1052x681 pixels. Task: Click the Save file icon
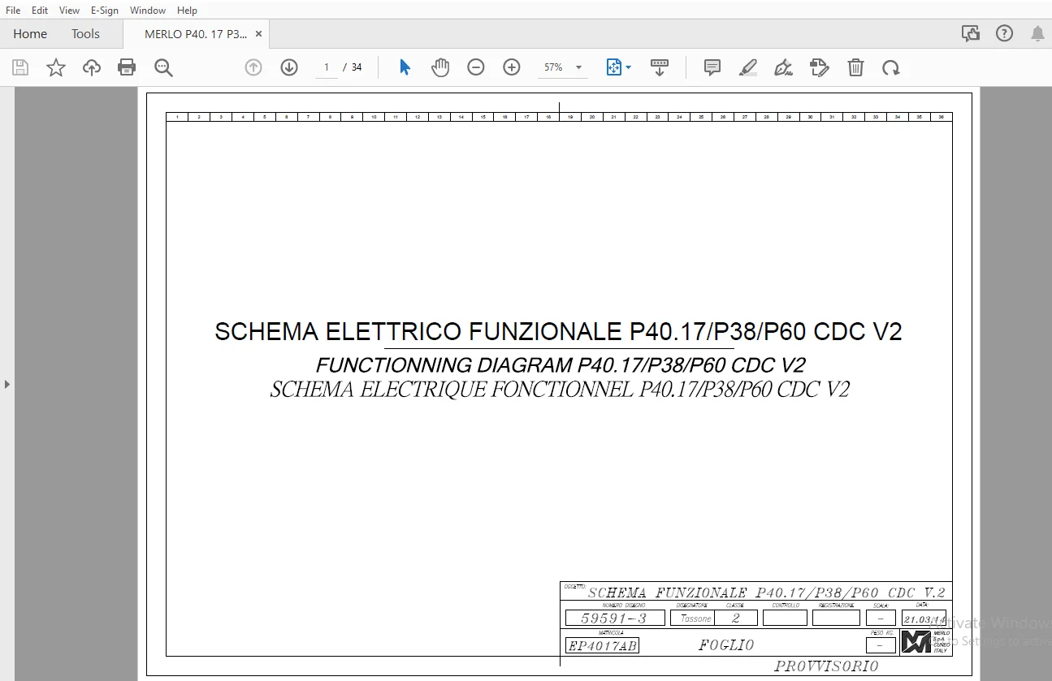coord(20,67)
